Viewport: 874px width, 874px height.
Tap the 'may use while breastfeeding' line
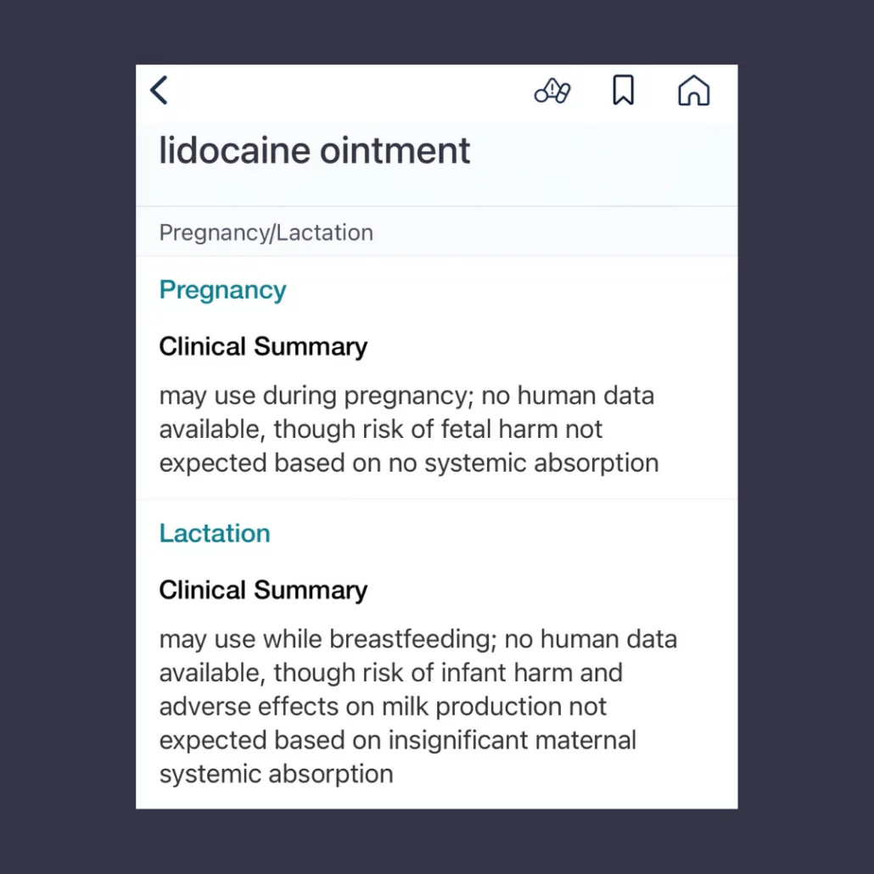(417, 639)
